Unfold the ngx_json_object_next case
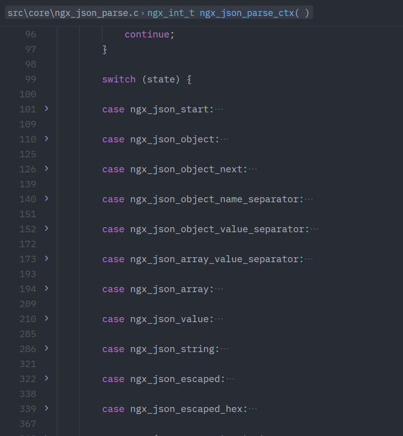Image resolution: width=403 pixels, height=436 pixels. click(47, 169)
